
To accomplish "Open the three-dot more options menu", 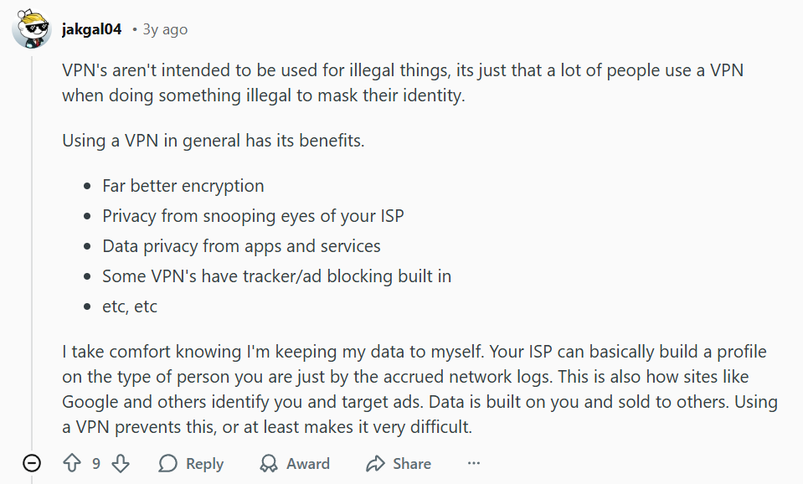I will point(474,463).
